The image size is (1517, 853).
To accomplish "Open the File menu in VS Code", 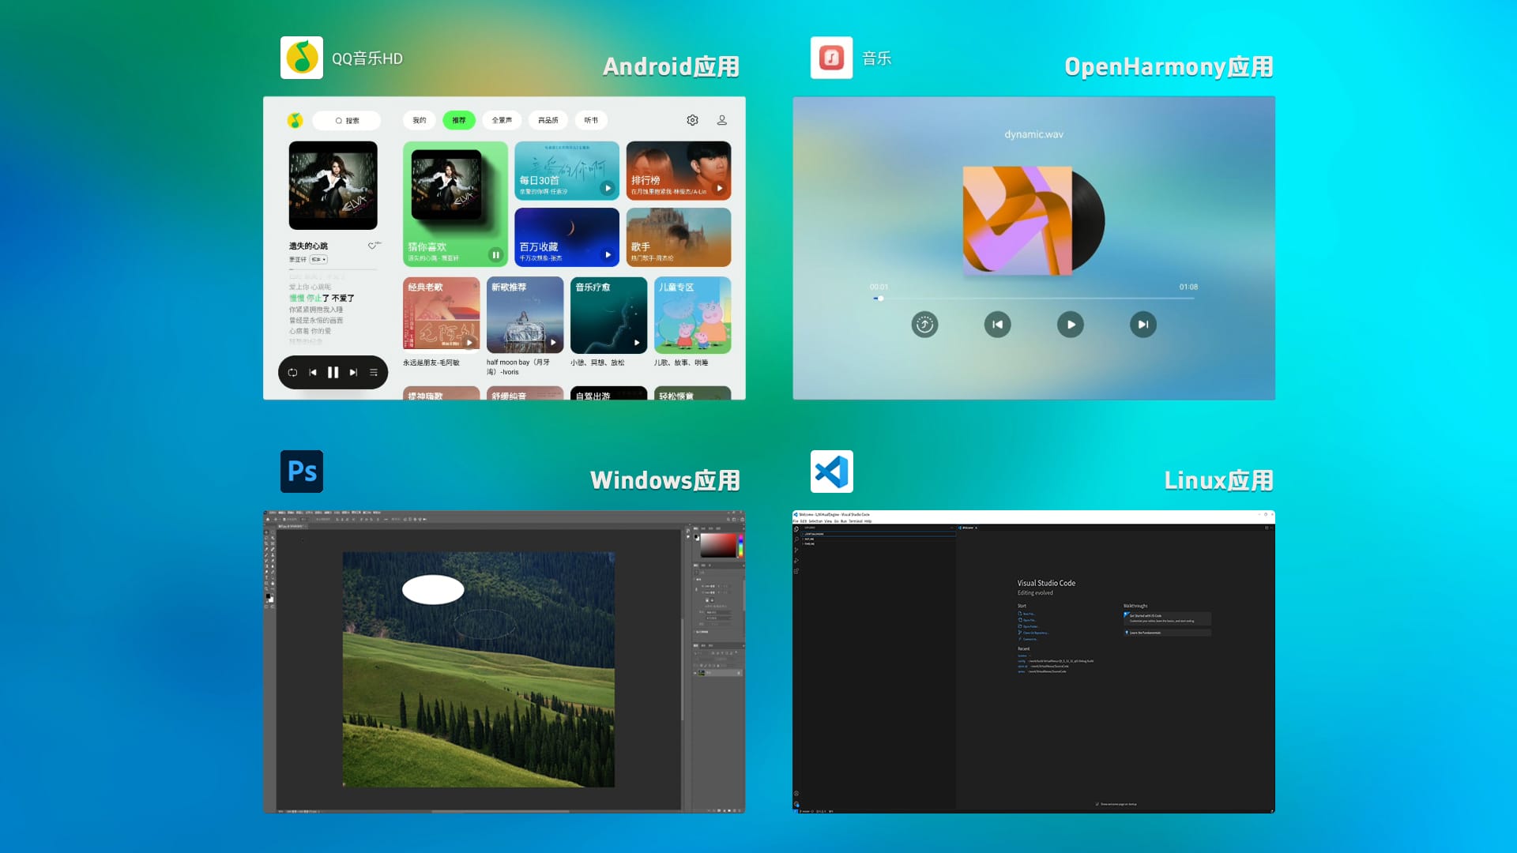I will click(x=796, y=521).
